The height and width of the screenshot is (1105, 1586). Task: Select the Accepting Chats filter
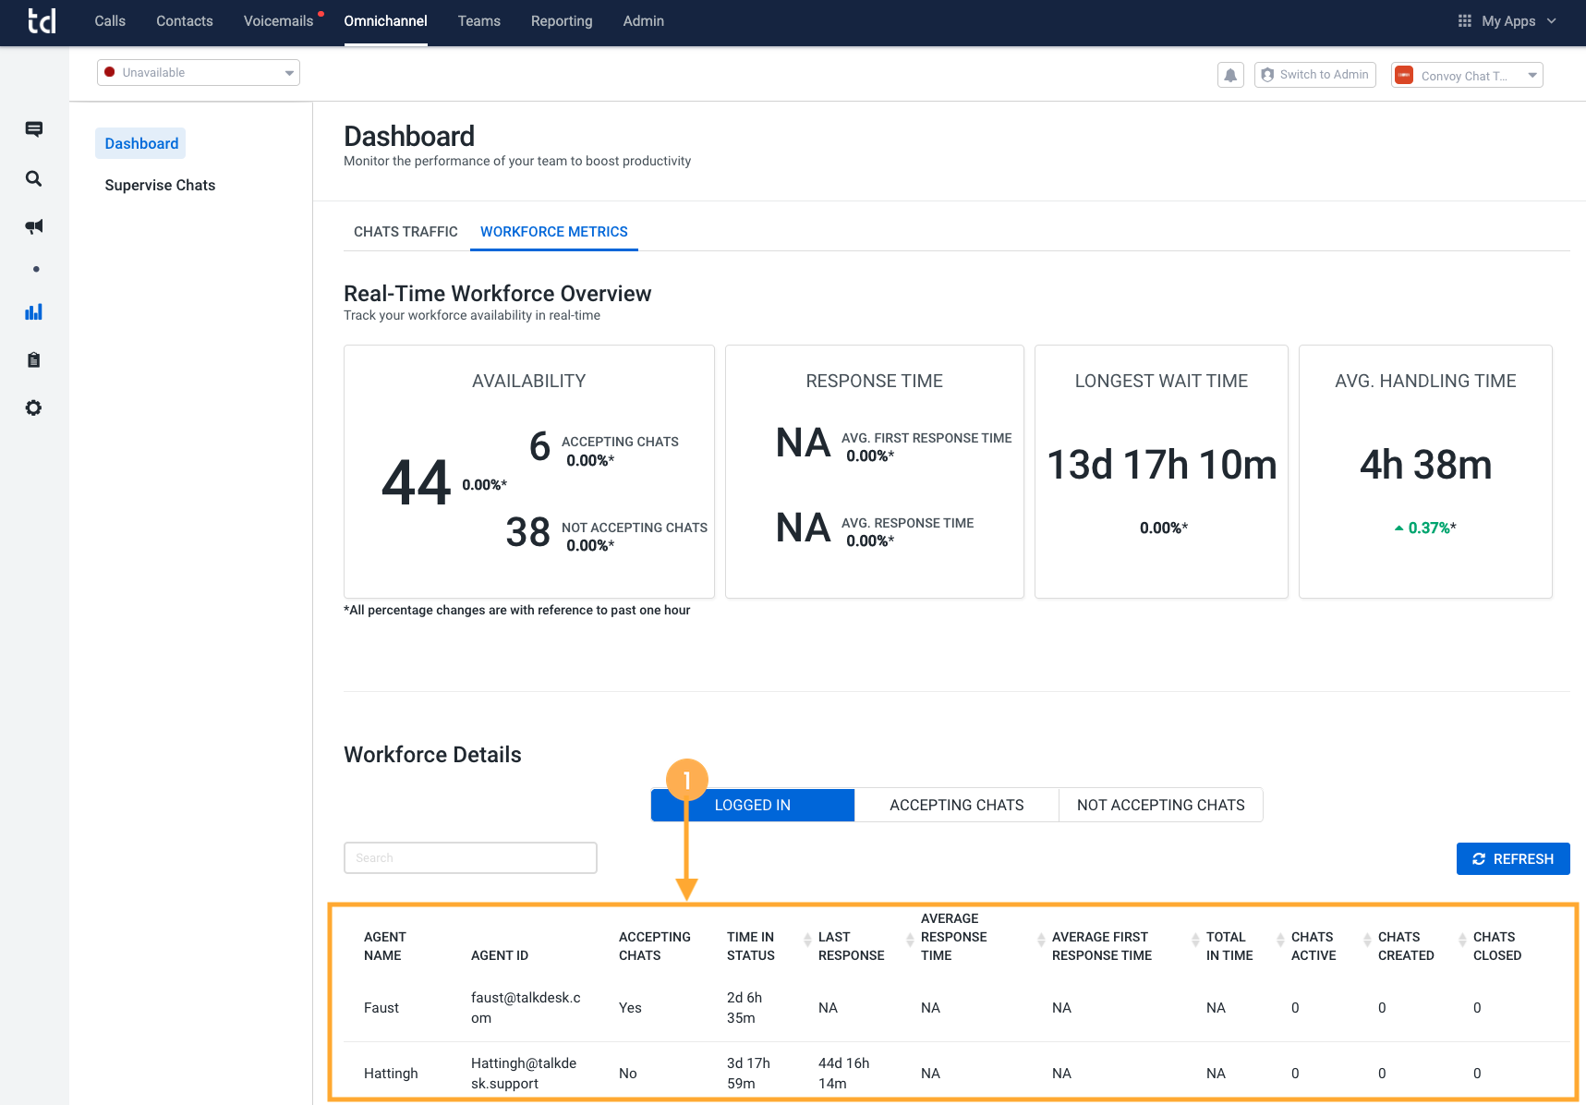[957, 805]
